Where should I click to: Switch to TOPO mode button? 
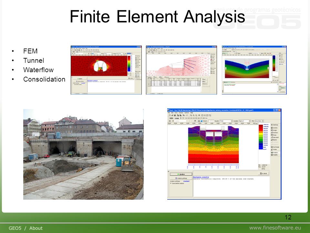pos(171,118)
